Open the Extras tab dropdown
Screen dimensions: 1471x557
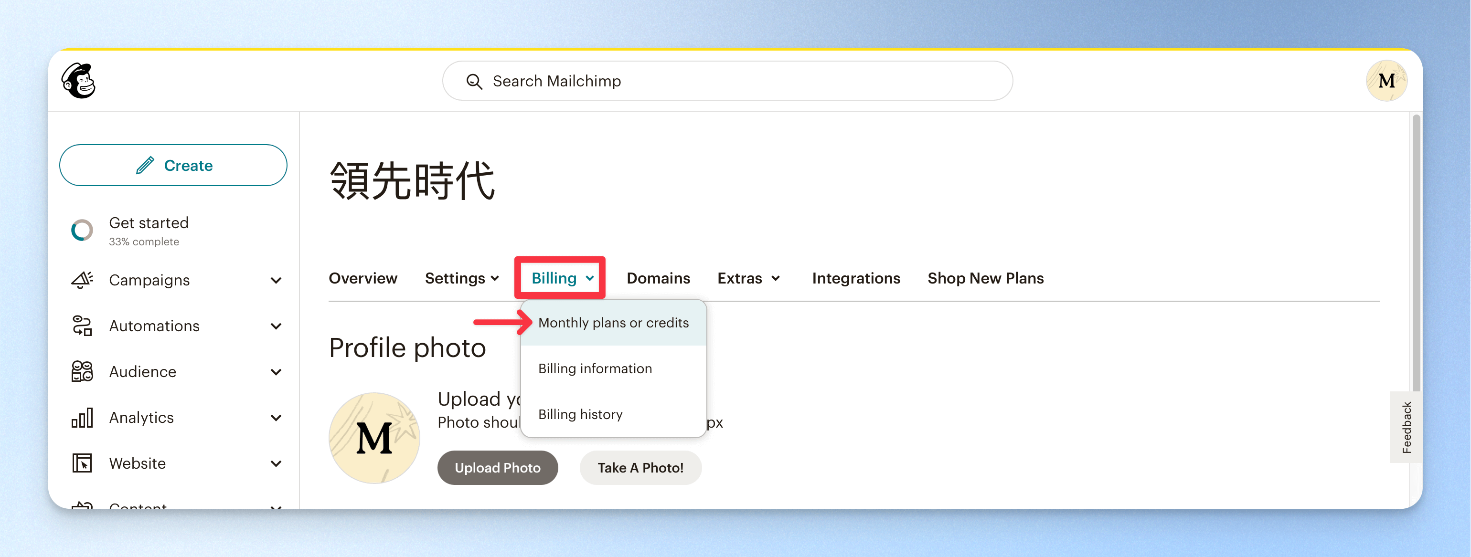click(x=749, y=278)
